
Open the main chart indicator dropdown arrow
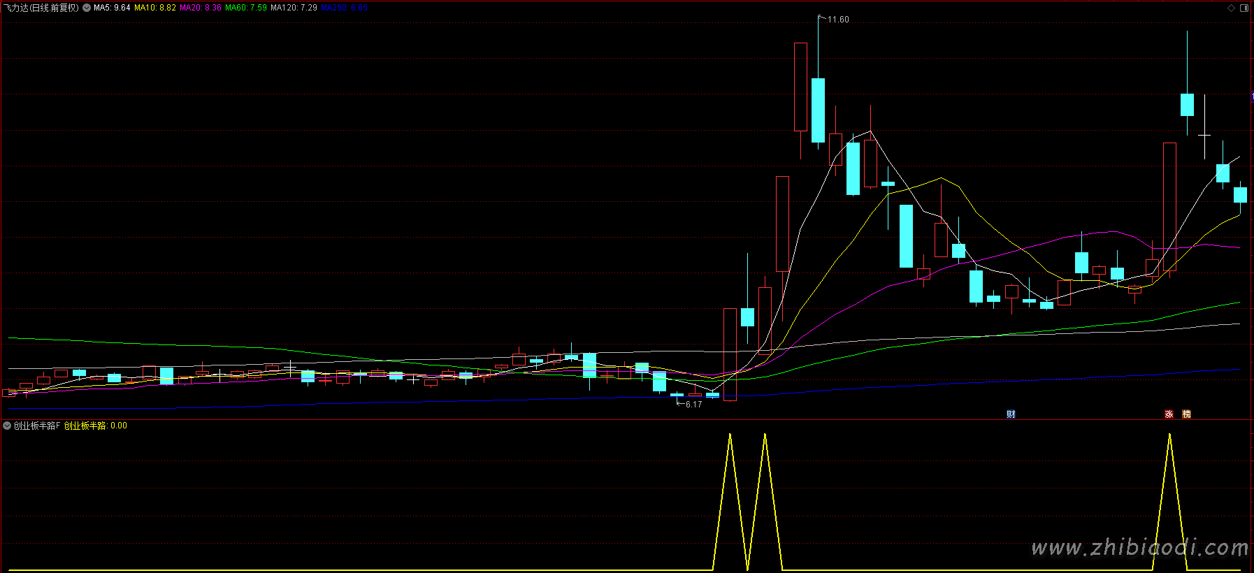point(87,8)
